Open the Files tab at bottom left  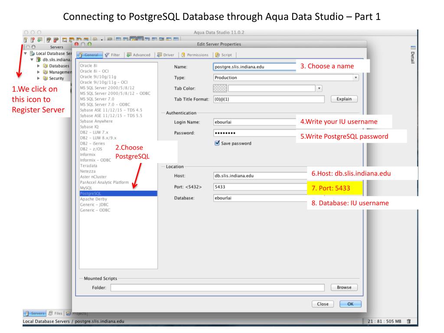pos(55,313)
